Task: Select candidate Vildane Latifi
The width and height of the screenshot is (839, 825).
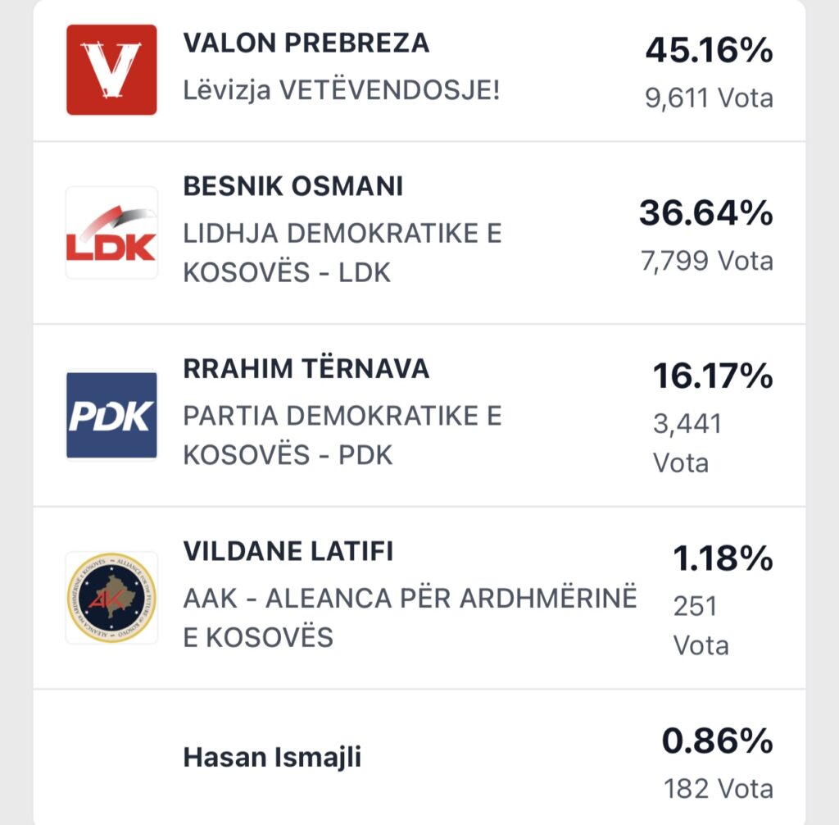Action: 288,551
